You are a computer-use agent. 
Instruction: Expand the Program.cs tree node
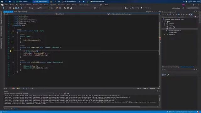[x=165, y=34]
